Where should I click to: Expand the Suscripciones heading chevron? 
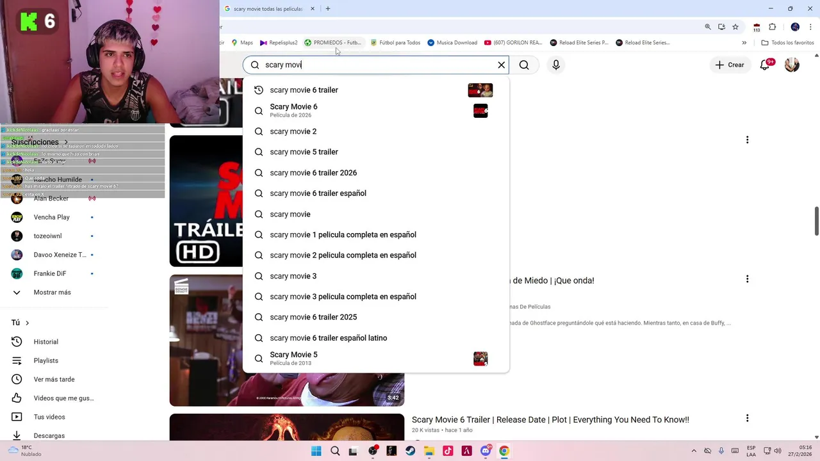(x=65, y=142)
